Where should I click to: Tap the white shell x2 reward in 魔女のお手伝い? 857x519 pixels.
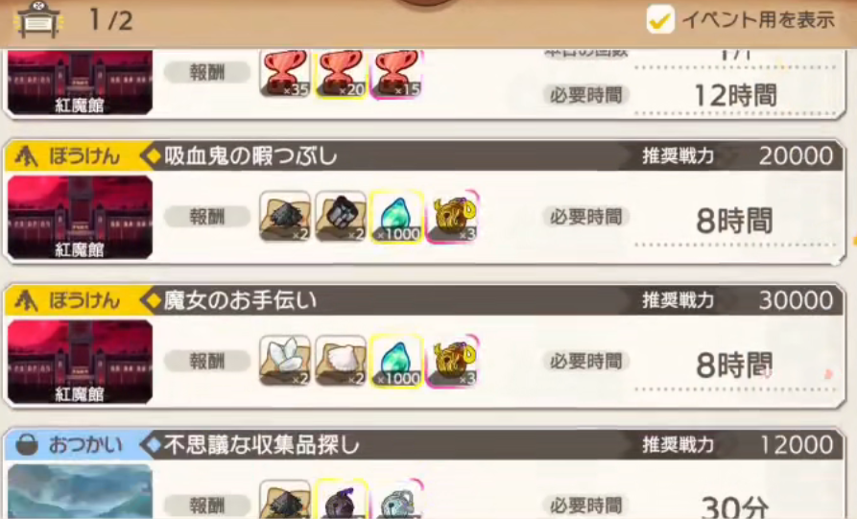point(341,361)
